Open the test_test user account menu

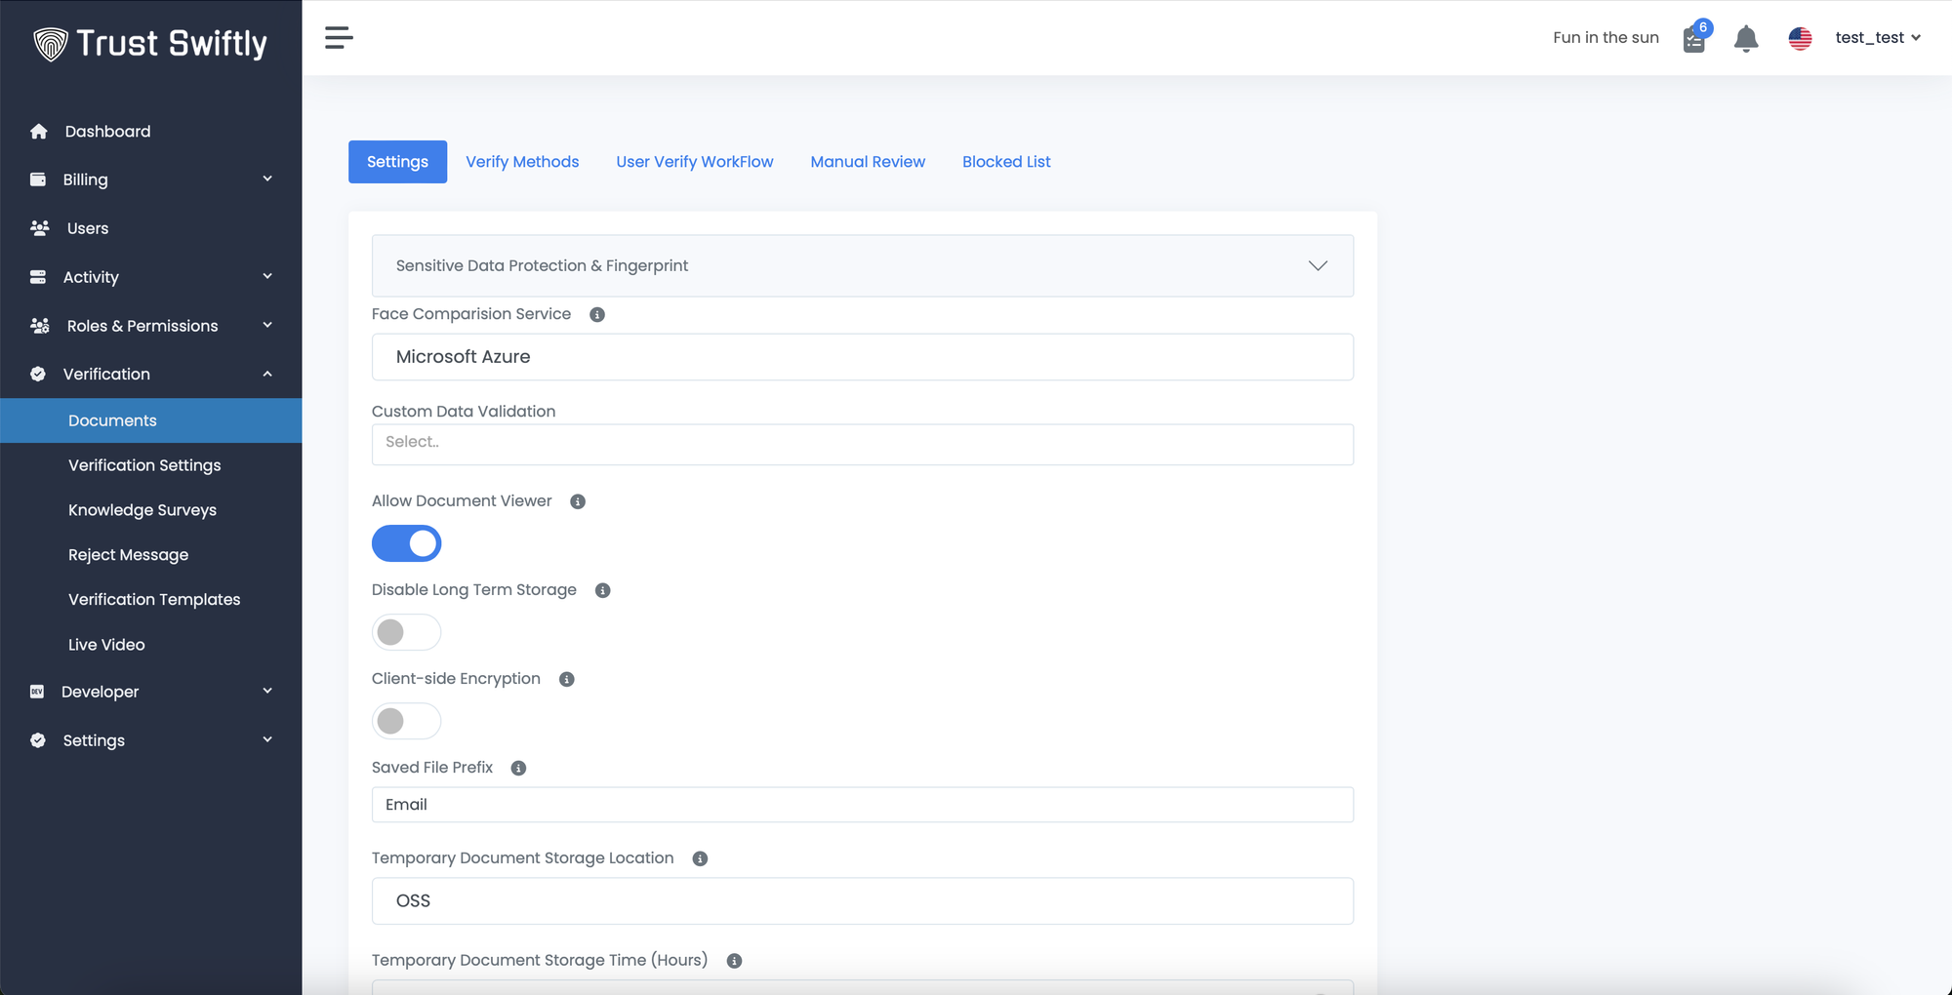1877,38
